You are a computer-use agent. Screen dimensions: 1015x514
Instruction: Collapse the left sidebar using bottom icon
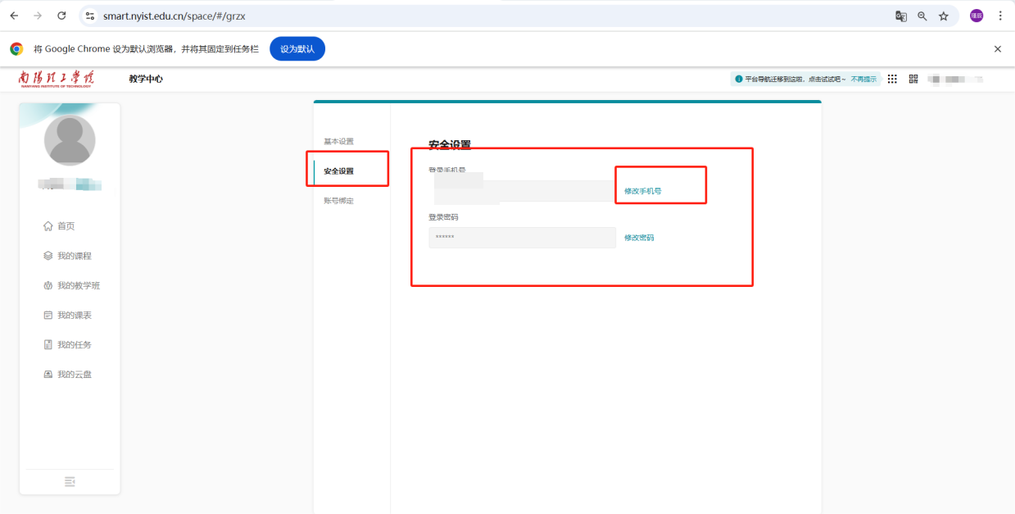click(x=70, y=481)
